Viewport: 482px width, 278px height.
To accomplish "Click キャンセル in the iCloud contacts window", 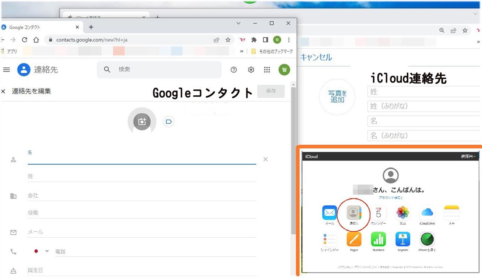I will (316, 57).
